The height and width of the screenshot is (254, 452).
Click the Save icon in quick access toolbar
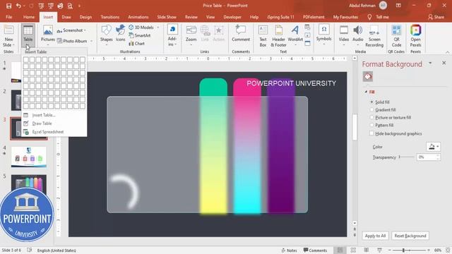point(9,6)
